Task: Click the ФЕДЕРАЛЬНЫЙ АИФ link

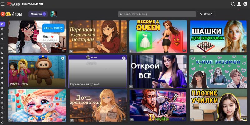Action: (33, 4)
